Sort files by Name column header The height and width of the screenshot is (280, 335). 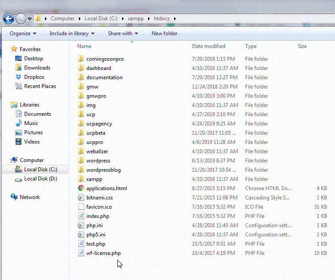coord(84,46)
